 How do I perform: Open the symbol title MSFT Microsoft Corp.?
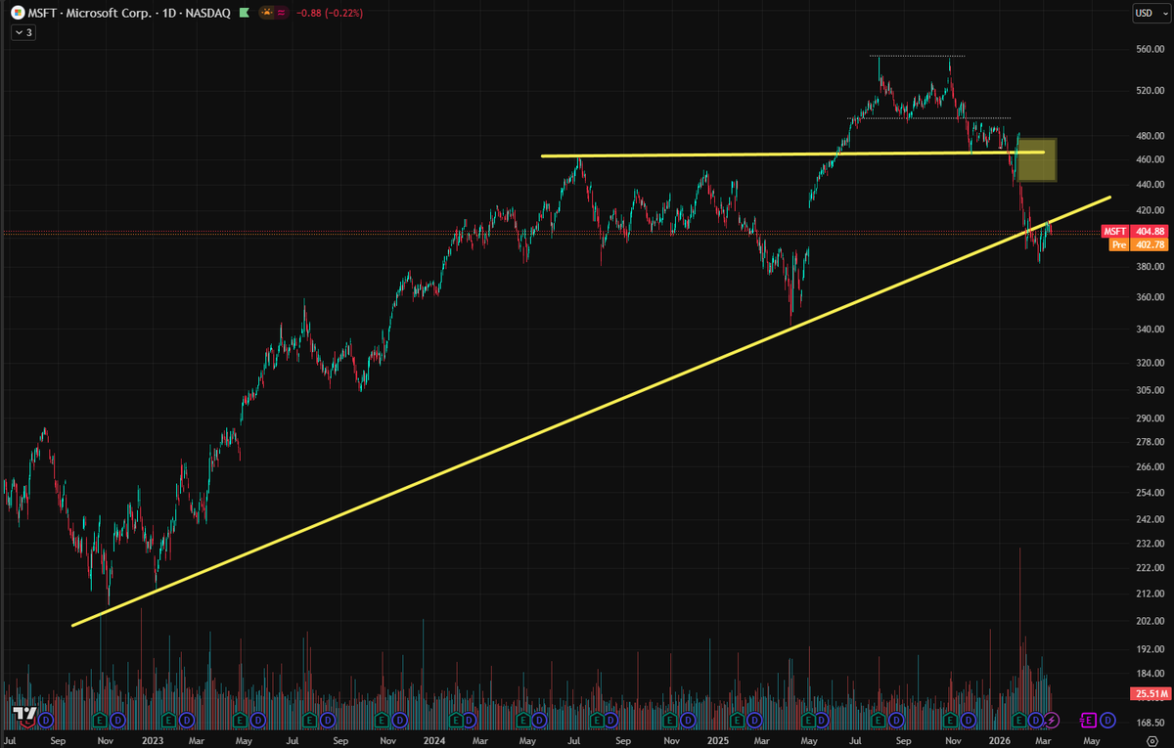[129, 13]
